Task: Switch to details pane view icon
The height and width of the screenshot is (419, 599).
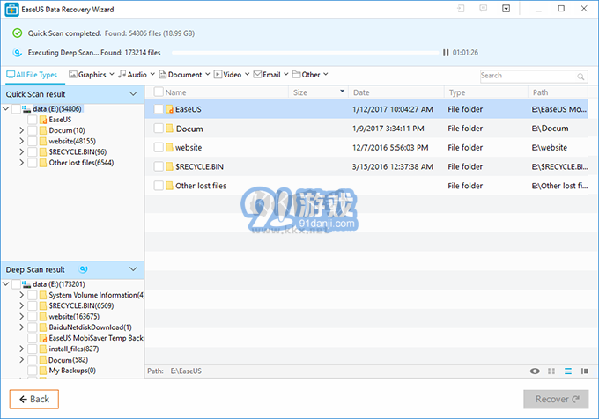Action: pos(585,371)
